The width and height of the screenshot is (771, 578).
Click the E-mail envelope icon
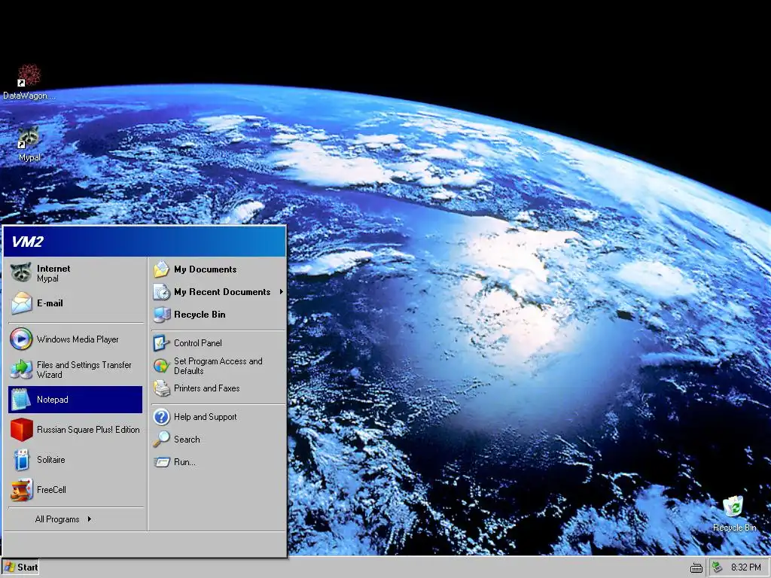pos(21,303)
